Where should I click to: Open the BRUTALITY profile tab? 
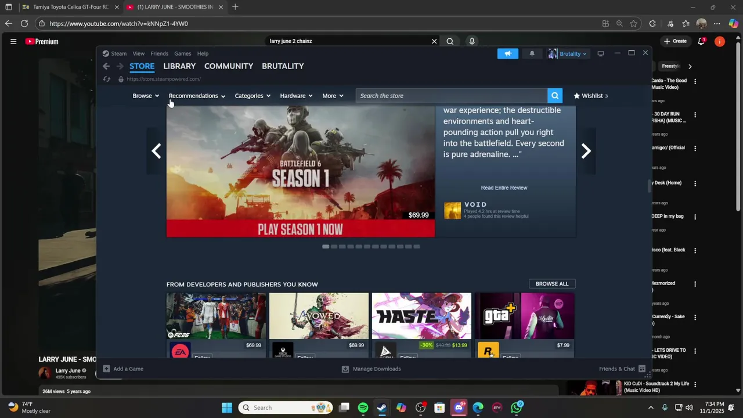point(283,66)
